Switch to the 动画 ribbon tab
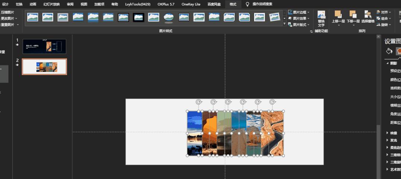401x179 pixels. click(x=33, y=4)
